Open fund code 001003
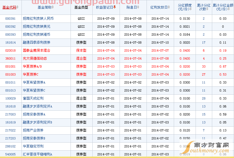The width and height of the screenshot is (234, 158). point(10,75)
